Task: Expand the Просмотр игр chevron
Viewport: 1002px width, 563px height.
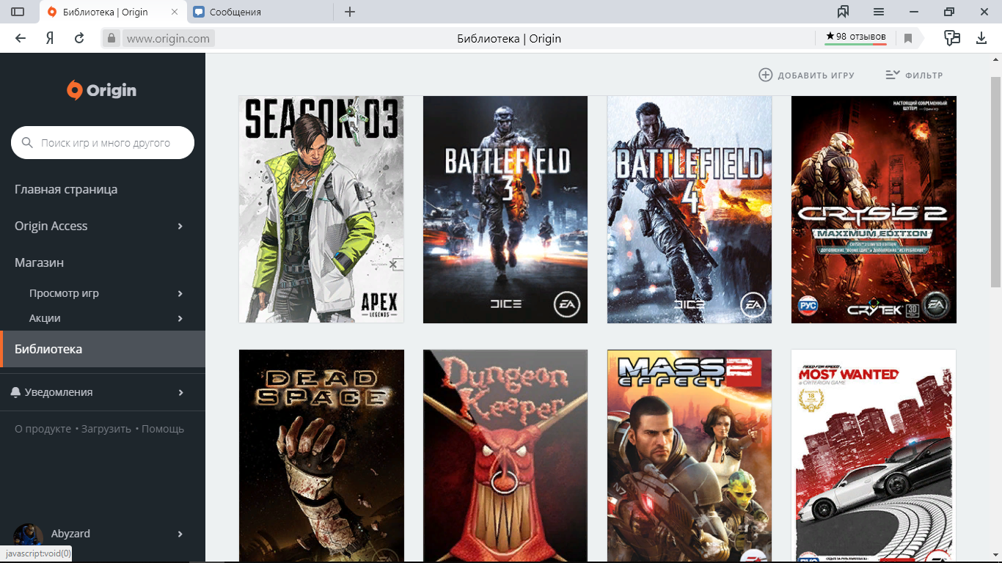Action: point(180,293)
